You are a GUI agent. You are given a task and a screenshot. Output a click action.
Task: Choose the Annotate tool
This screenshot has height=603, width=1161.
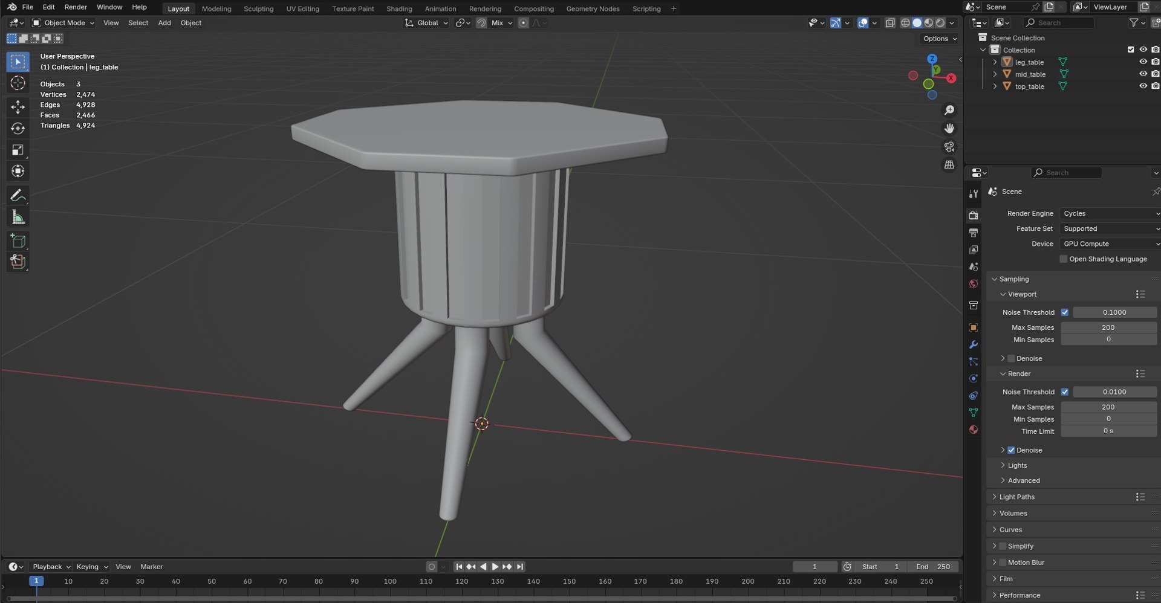18,195
